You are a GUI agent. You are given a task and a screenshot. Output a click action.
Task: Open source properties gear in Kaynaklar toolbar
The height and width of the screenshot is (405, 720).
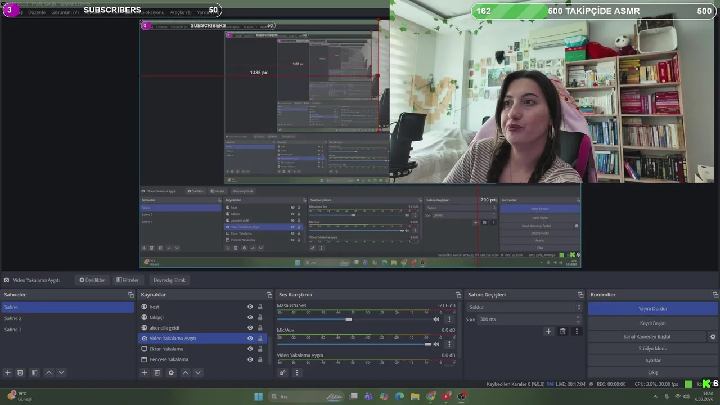tap(172, 372)
